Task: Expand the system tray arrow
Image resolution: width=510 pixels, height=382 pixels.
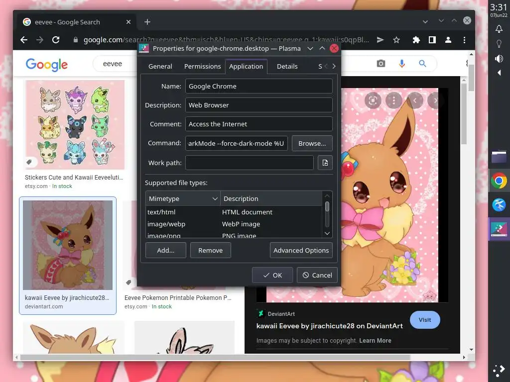Action: (x=499, y=73)
